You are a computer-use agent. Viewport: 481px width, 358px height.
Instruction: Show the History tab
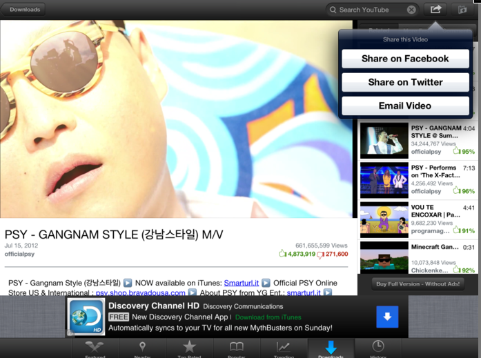click(378, 348)
